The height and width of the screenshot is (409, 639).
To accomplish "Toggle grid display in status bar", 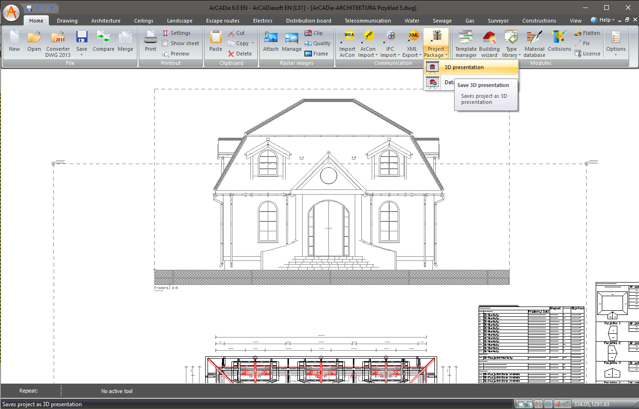I will point(548,404).
